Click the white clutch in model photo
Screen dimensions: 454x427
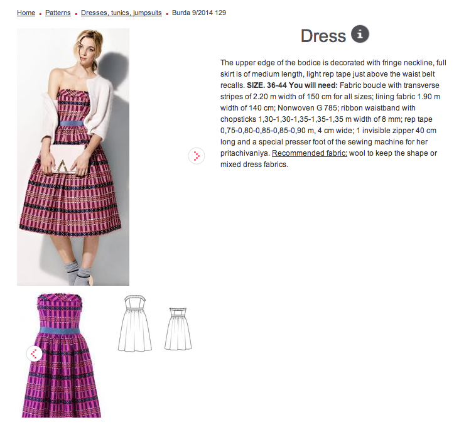[68, 159]
